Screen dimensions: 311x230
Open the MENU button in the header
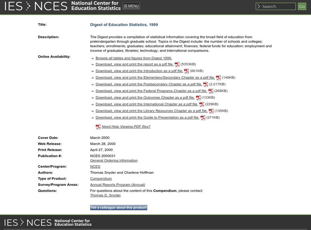(x=131, y=6)
